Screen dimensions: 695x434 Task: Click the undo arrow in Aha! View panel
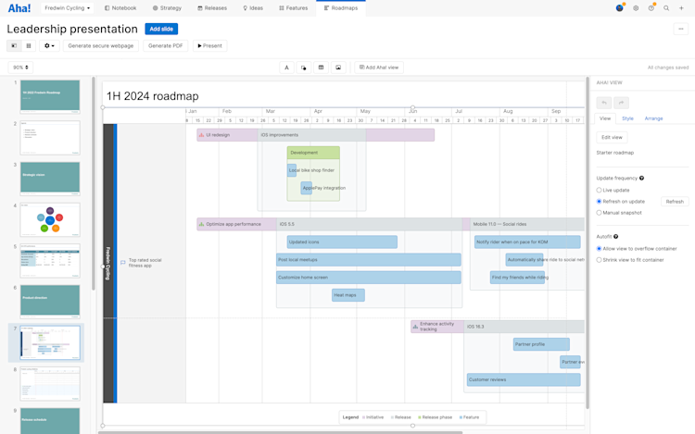pyautogui.click(x=603, y=103)
